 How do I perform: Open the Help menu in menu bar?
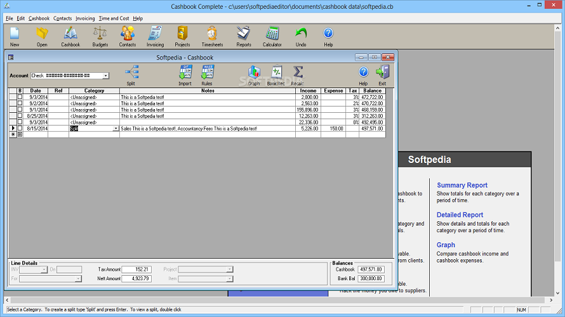point(138,18)
